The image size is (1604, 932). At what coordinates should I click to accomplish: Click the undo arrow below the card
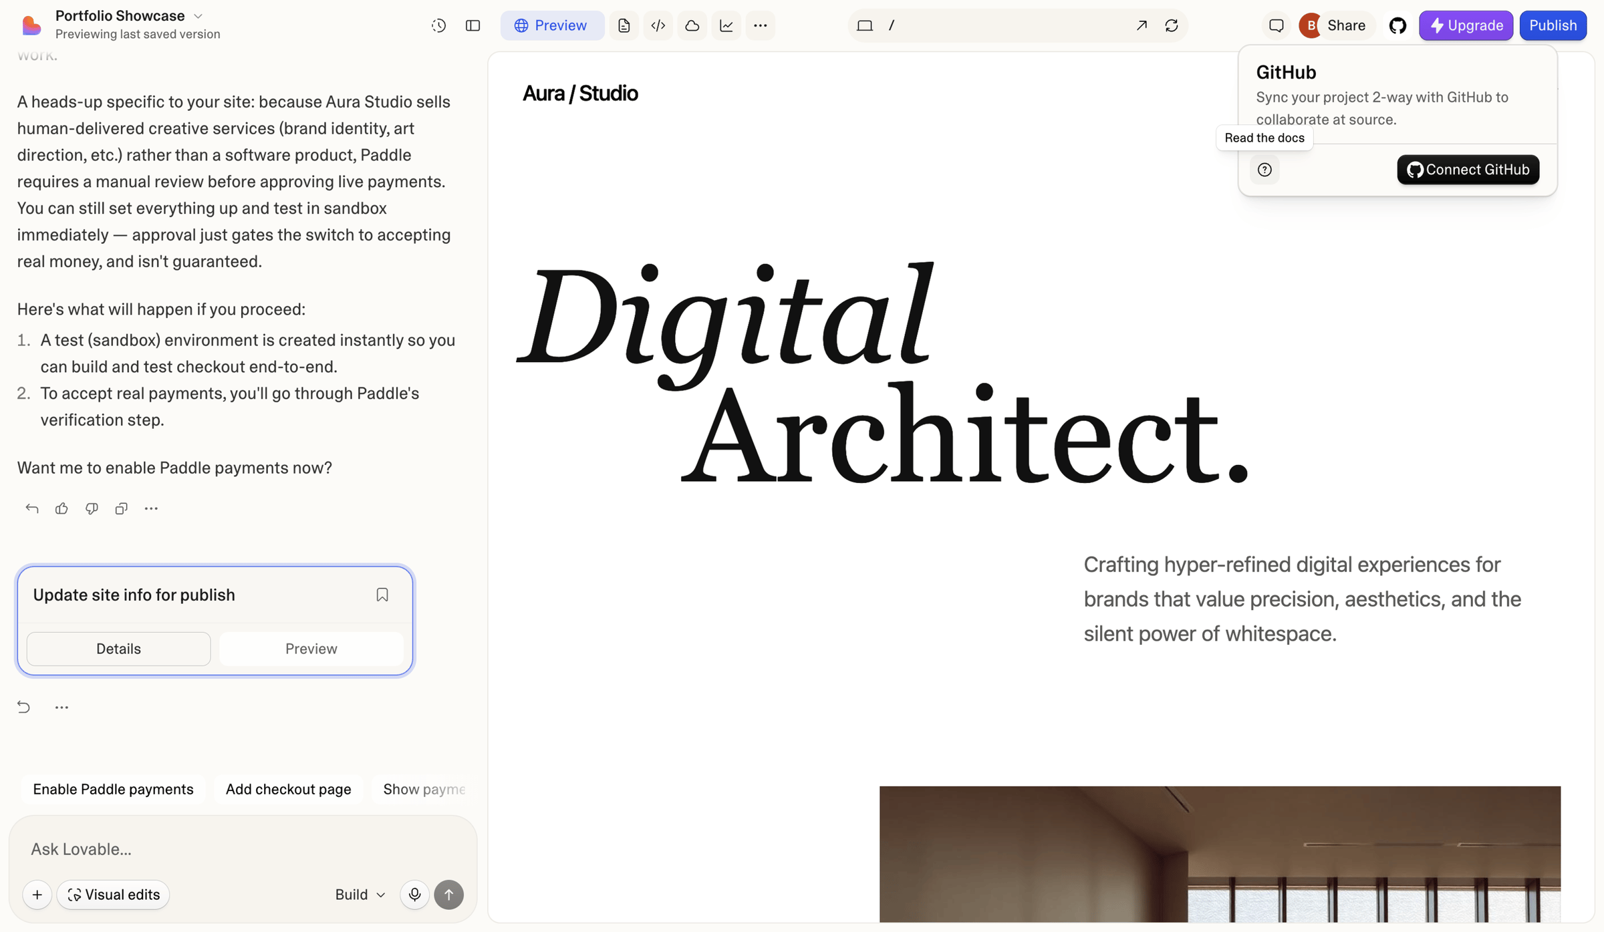[23, 707]
